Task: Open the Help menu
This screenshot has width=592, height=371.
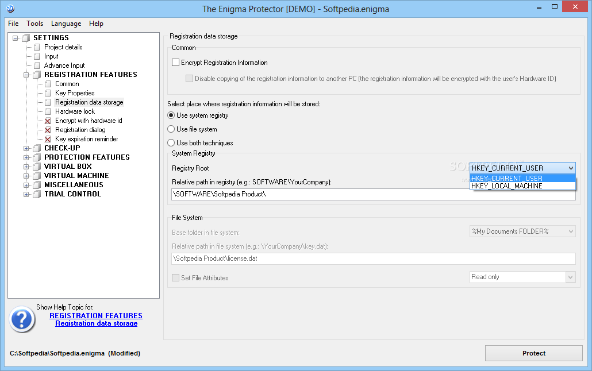Action: [97, 24]
